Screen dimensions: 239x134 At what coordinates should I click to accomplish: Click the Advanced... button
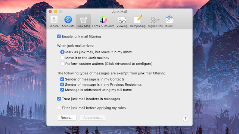tap(93, 118)
